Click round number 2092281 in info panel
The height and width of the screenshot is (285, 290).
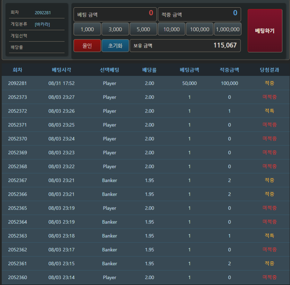pyautogui.click(x=43, y=13)
